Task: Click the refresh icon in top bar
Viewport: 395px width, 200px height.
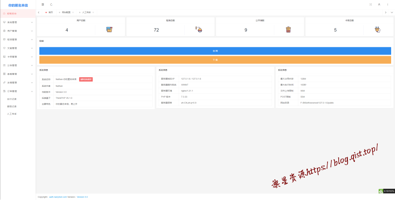Action: (x=51, y=5)
